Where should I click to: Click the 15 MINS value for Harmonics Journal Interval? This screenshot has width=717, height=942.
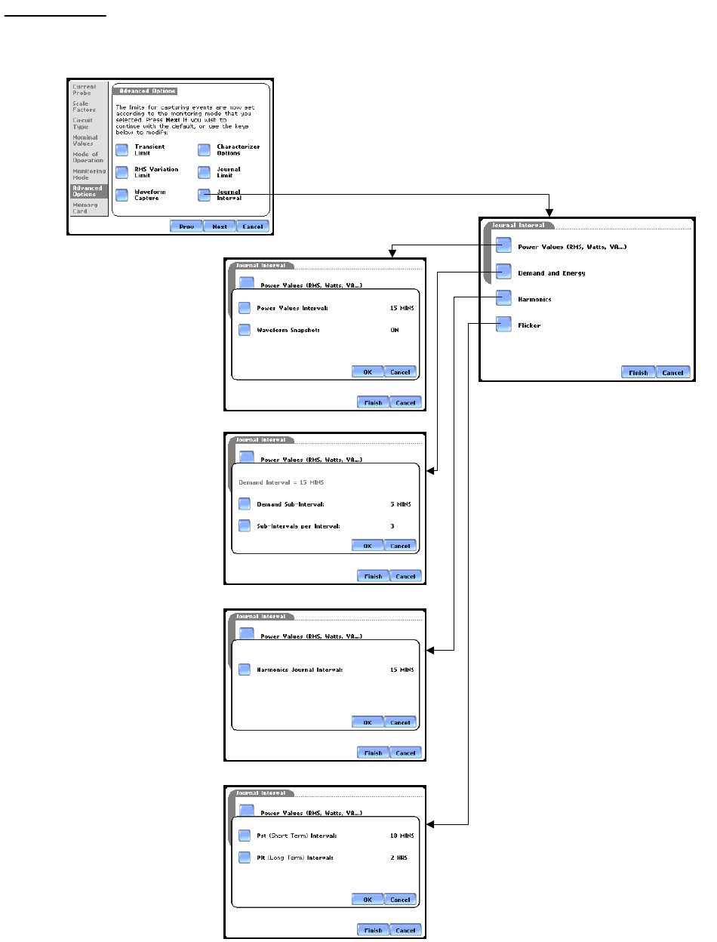pos(402,670)
